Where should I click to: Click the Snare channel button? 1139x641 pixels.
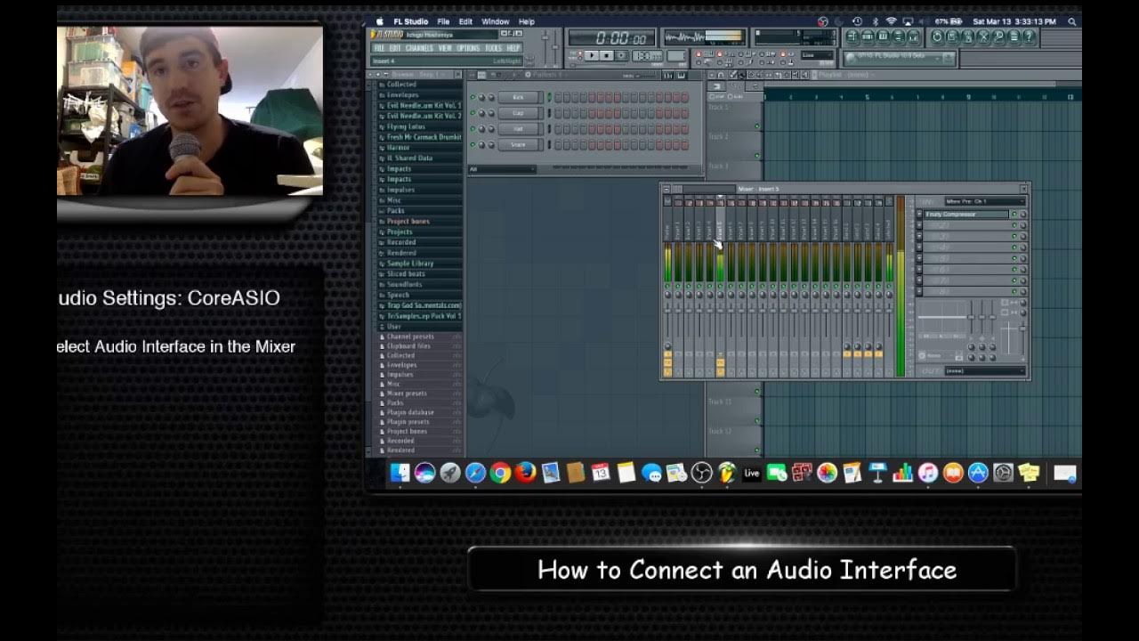click(519, 144)
